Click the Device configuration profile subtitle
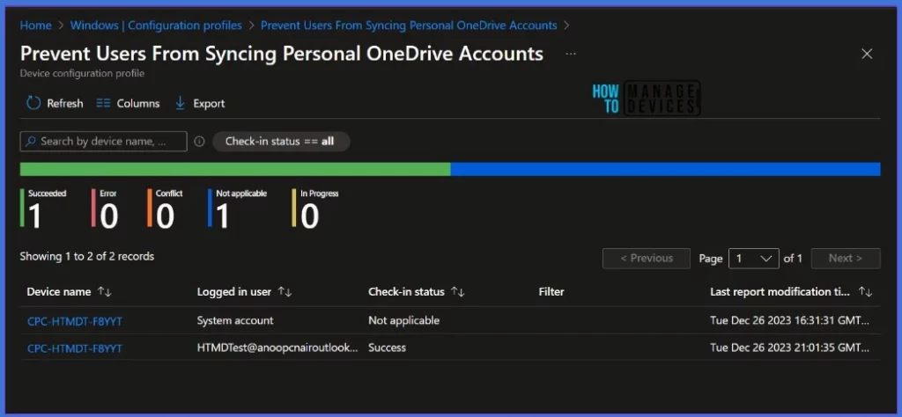902x417 pixels. coord(82,74)
